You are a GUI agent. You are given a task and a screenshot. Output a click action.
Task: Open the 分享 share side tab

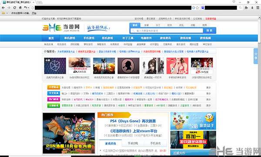[x=256, y=56]
